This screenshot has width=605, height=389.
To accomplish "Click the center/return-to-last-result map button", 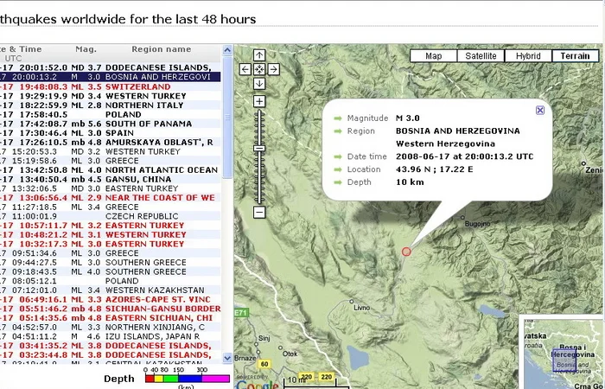I will (x=259, y=69).
